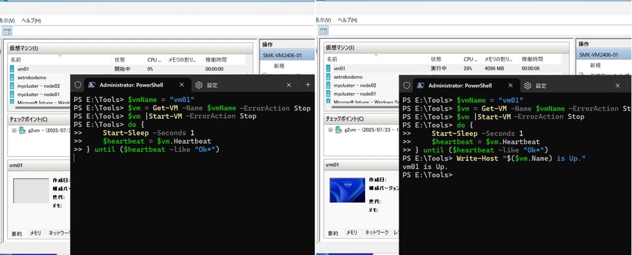Click 'vm01 is Up.' output line in PowerShell
The height and width of the screenshot is (255, 632).
click(425, 167)
